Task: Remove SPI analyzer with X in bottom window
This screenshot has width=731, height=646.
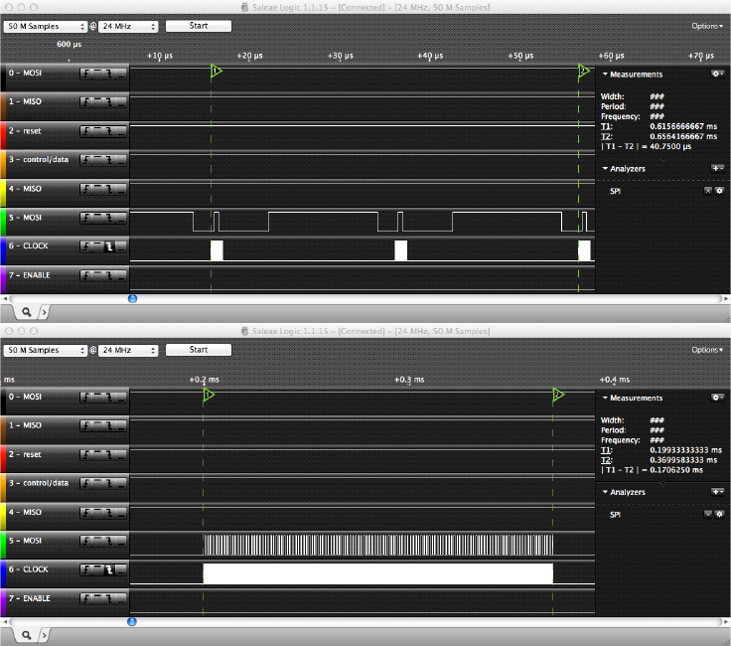Action: [708, 514]
